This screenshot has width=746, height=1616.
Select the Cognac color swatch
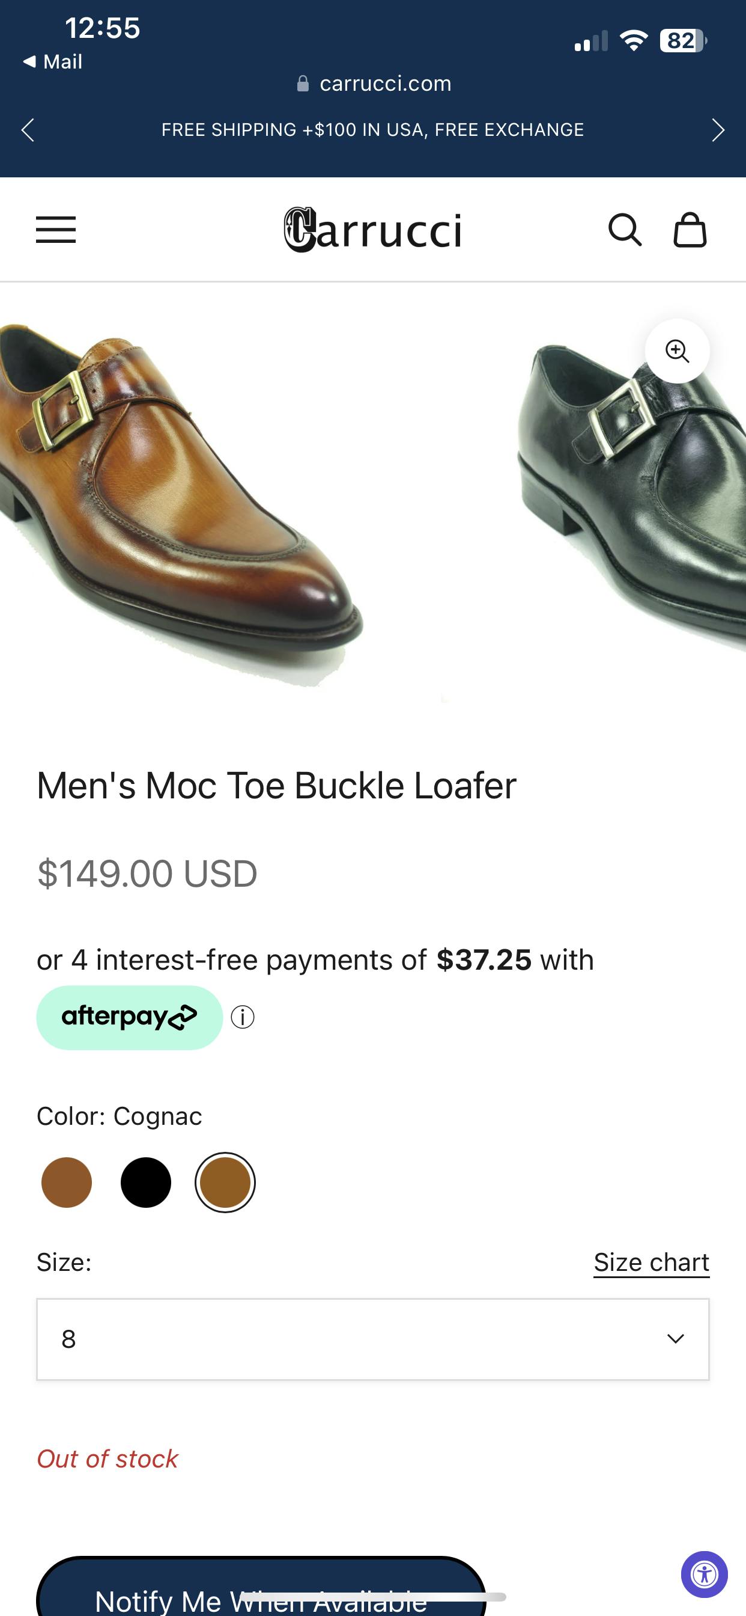click(225, 1183)
